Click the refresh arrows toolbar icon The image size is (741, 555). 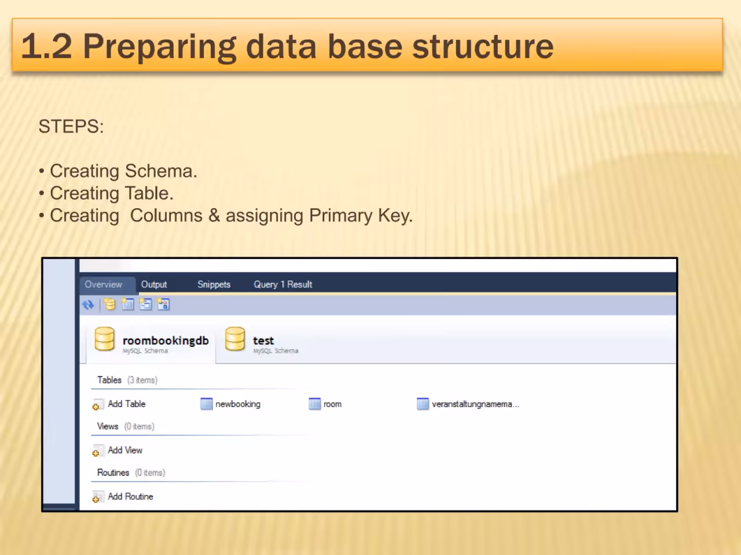click(88, 305)
